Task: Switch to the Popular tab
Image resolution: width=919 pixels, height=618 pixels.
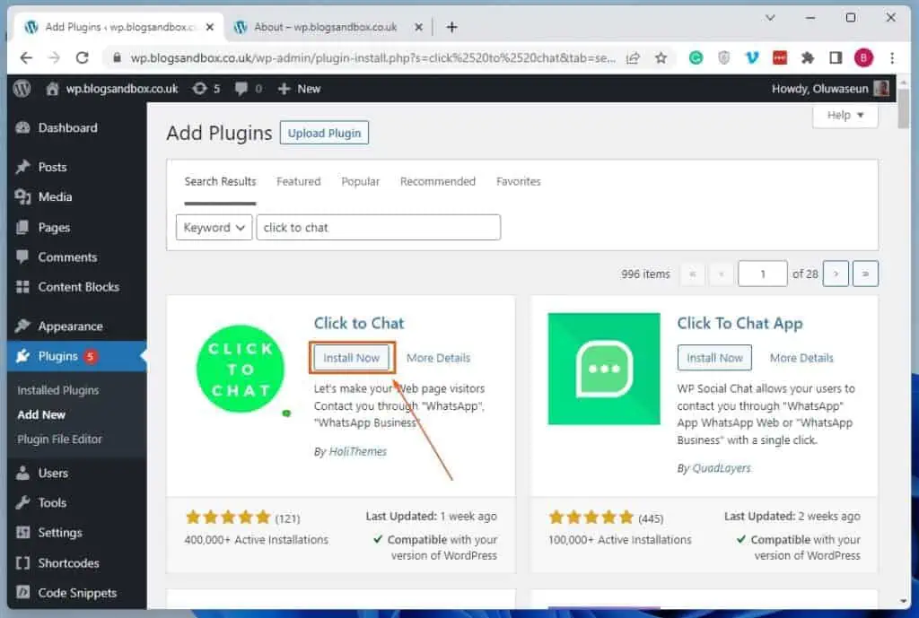Action: (360, 181)
